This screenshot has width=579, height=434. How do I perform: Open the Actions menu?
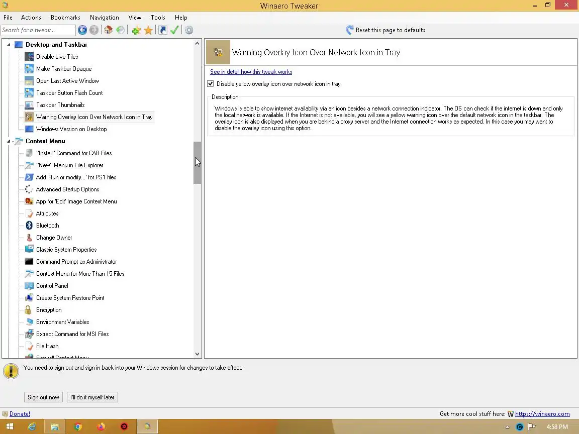31,18
